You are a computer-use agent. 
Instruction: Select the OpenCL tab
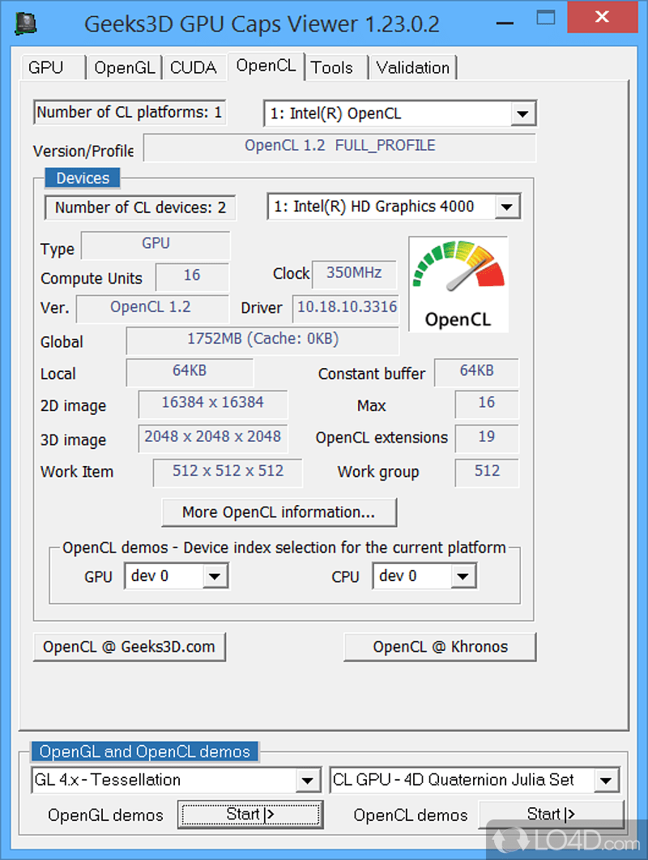(266, 66)
